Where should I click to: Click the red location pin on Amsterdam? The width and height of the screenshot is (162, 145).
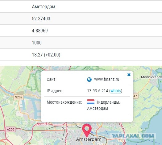87,130
